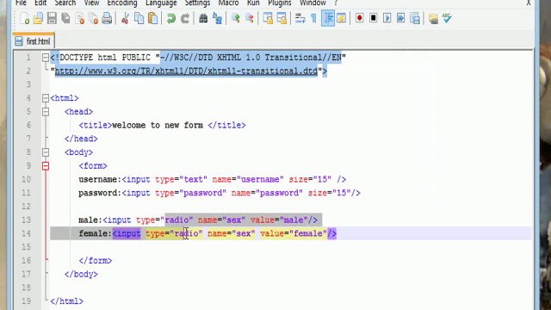The height and width of the screenshot is (310, 551).
Task: Cut selection using the scissors icon
Action: pos(125,18)
